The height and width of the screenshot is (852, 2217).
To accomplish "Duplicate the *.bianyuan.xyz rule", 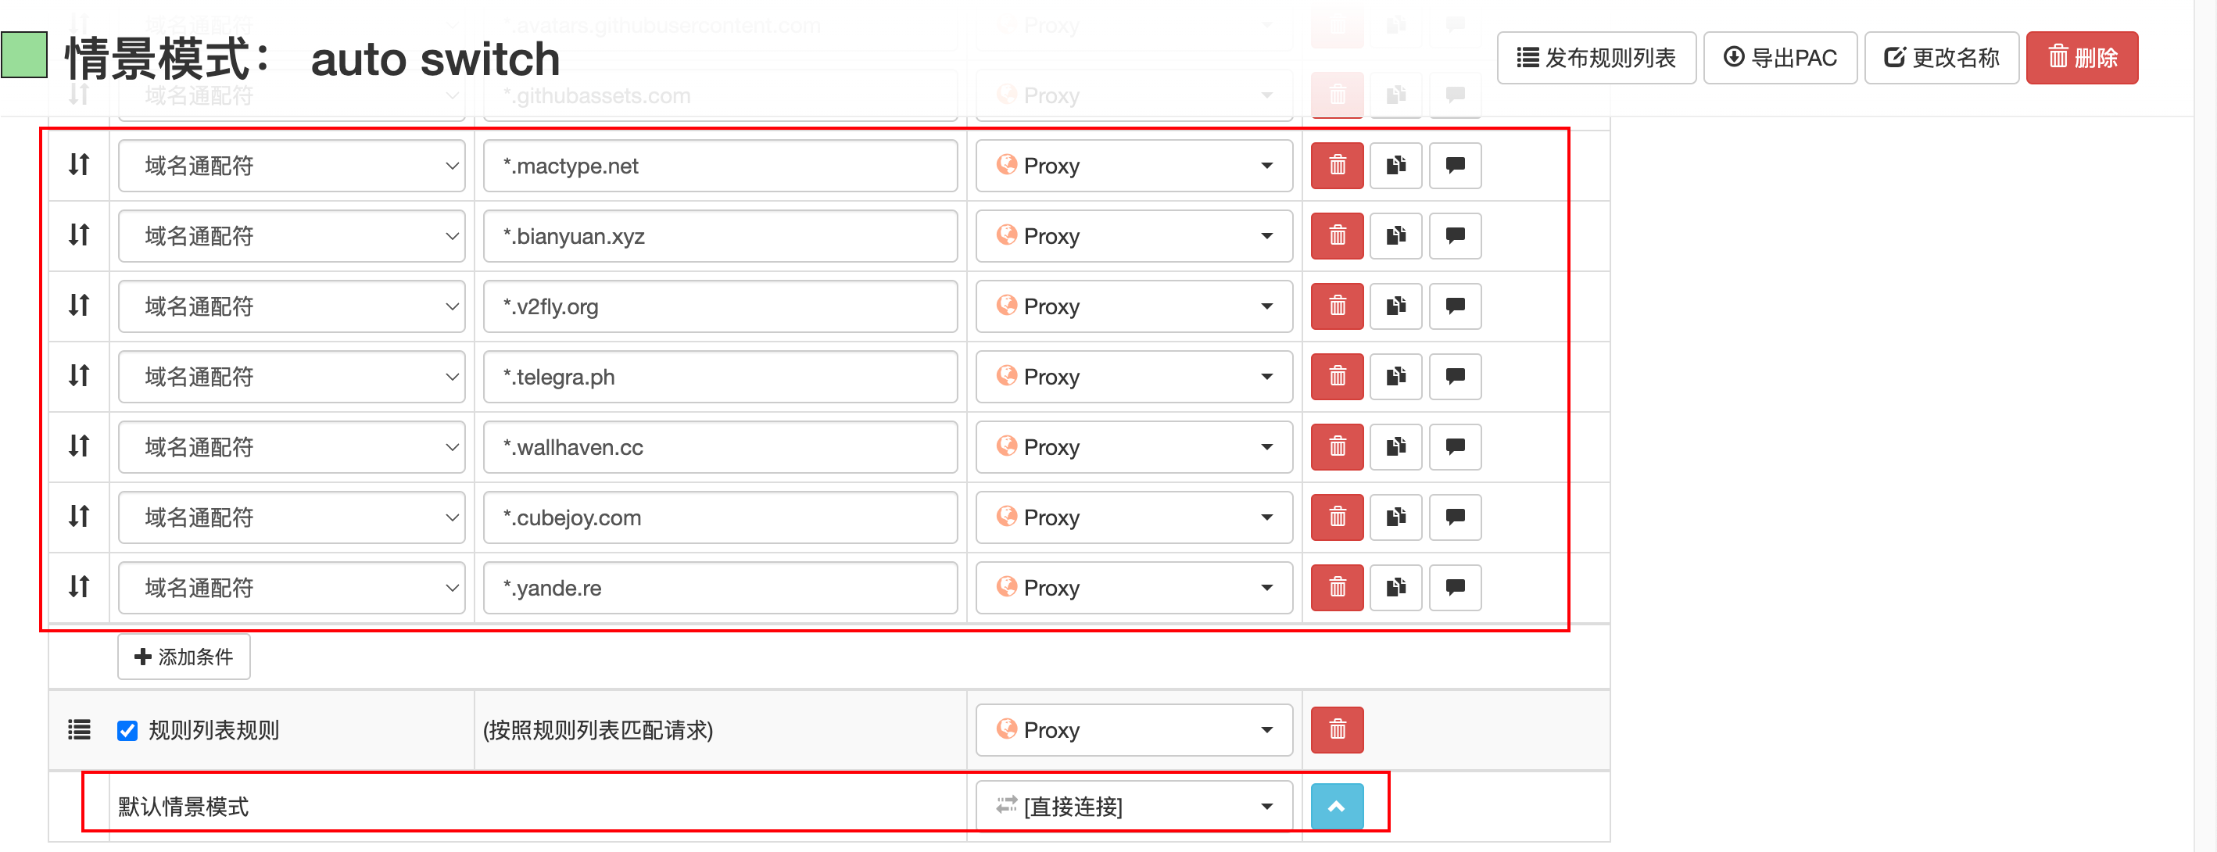I will point(1395,236).
